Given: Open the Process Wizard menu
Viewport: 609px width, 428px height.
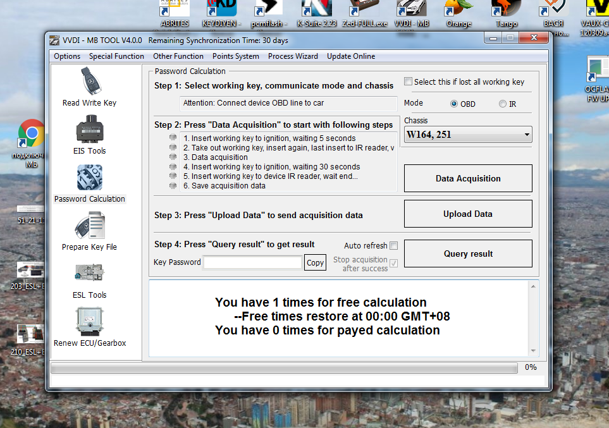Looking at the screenshot, I should [x=293, y=56].
